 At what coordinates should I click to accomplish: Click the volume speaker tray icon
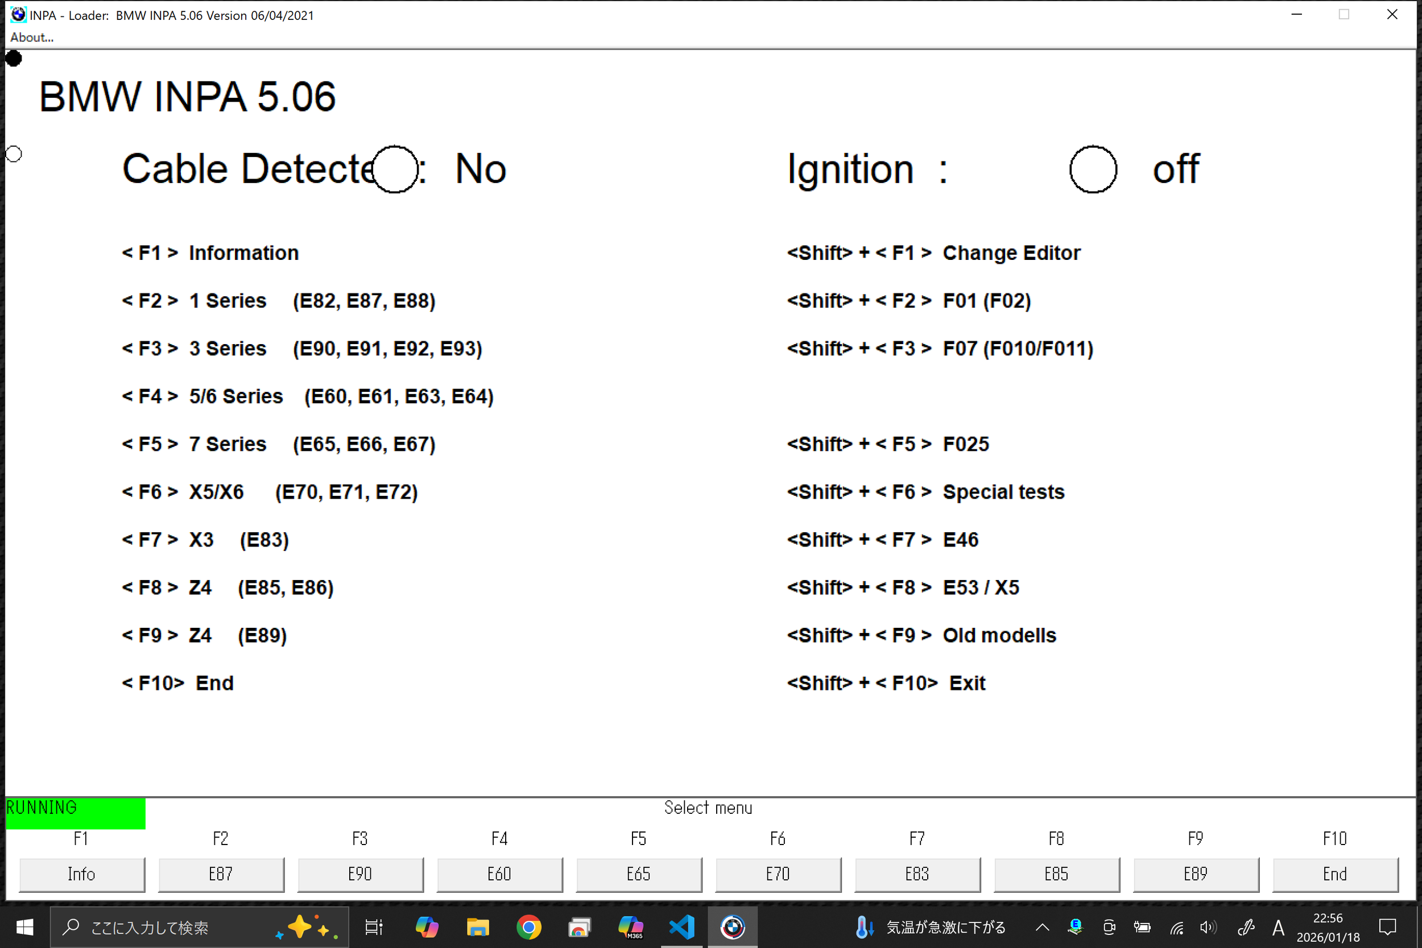click(1208, 927)
